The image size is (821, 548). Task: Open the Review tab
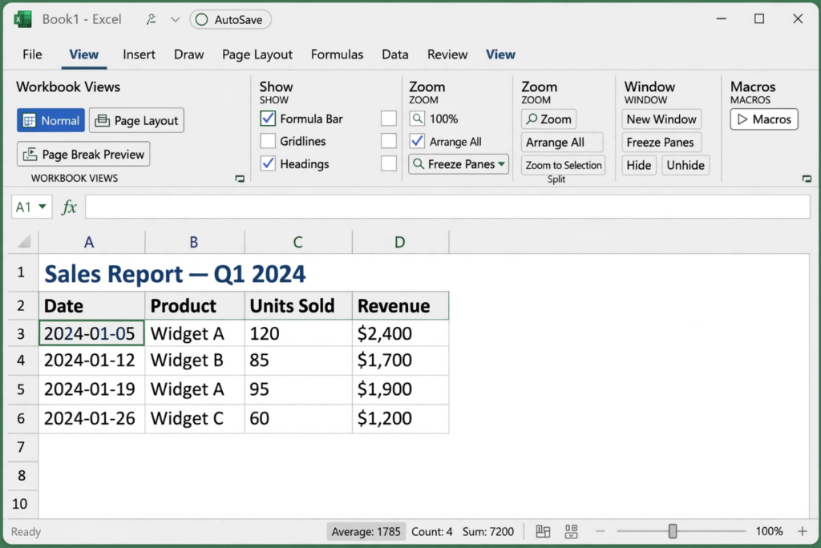click(447, 54)
